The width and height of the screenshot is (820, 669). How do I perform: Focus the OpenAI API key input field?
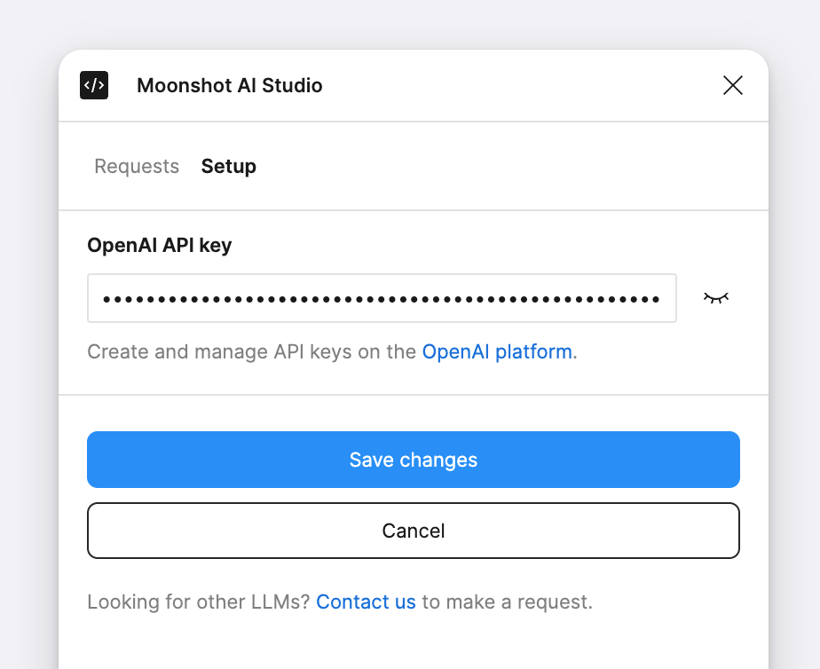[x=382, y=298]
